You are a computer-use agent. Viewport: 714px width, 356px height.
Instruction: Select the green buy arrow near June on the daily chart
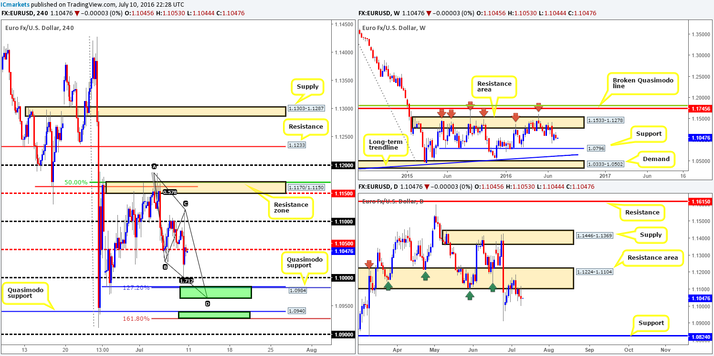470,296
